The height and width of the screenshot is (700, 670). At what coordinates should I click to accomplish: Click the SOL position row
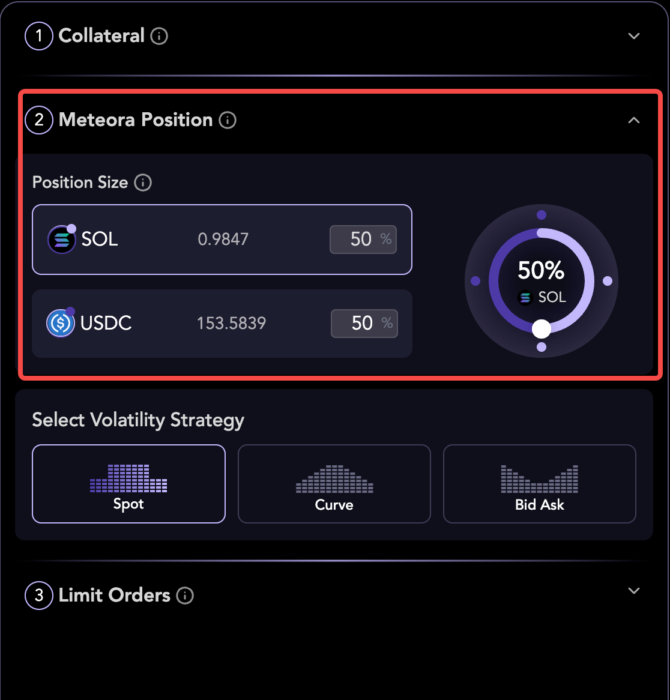tap(222, 240)
